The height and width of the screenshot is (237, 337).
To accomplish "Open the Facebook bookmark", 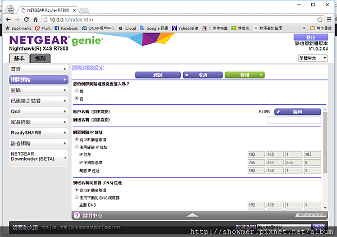I will click(66, 27).
